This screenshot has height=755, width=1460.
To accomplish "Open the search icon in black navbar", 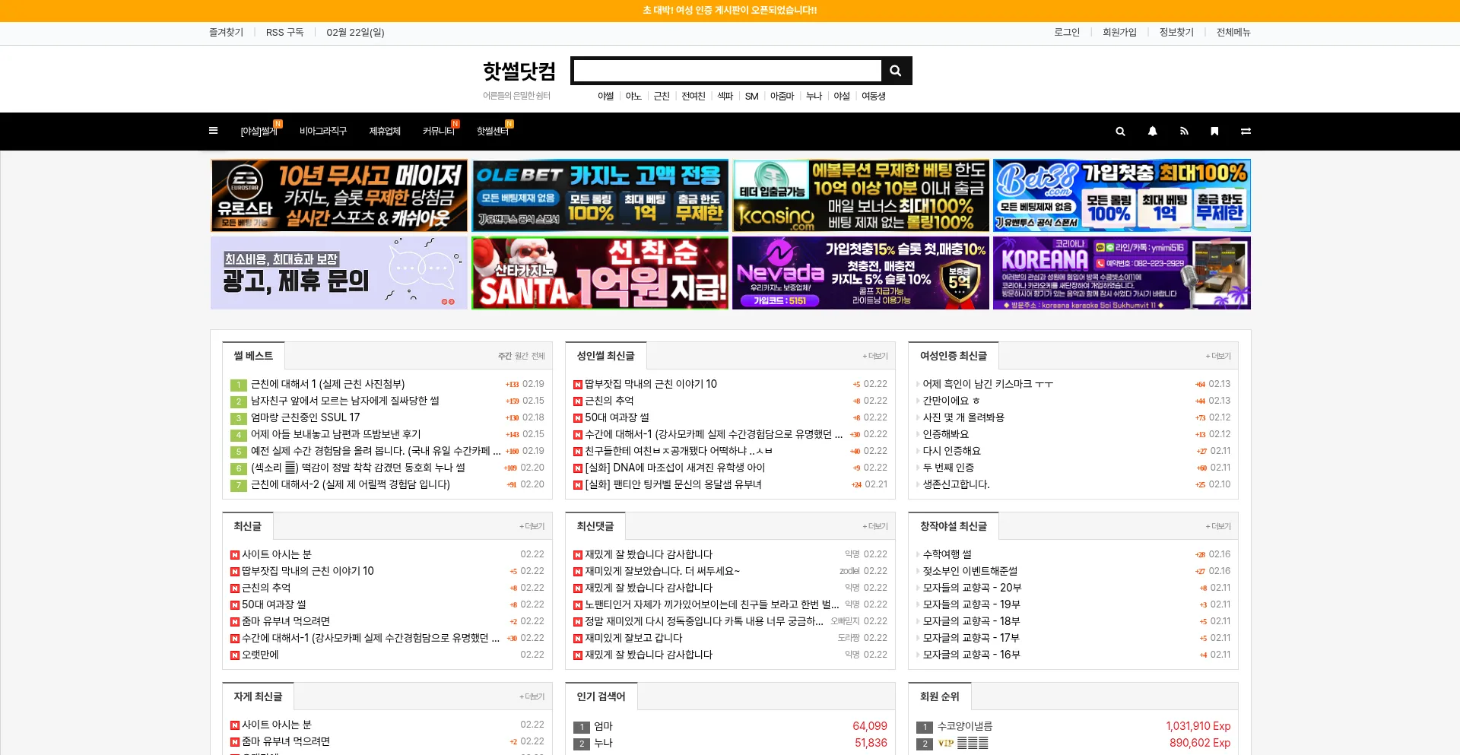I will pyautogui.click(x=1120, y=132).
